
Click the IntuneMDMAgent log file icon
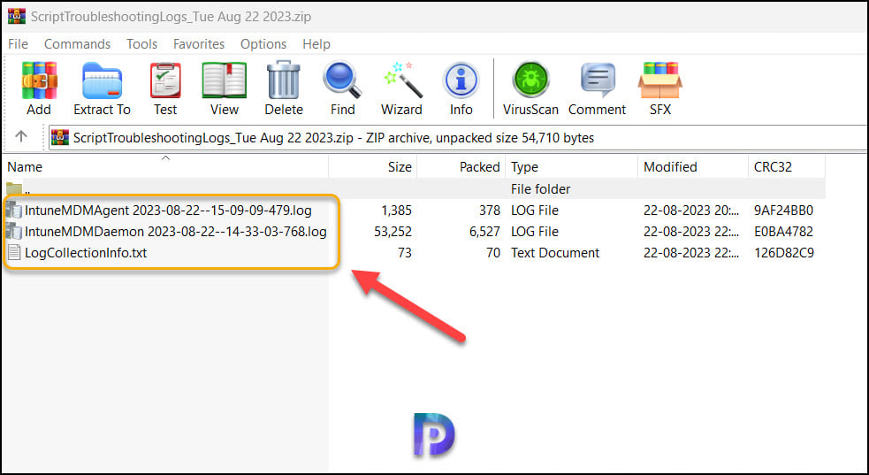[x=14, y=211]
